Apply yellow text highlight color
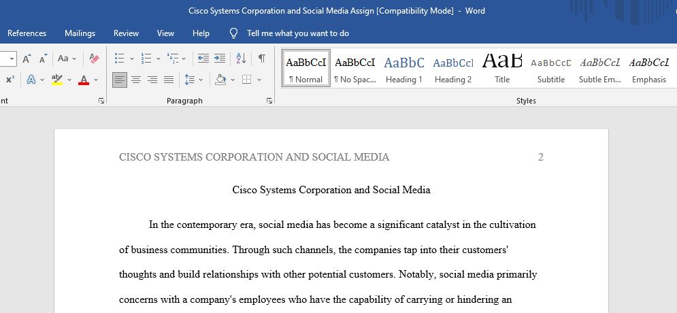 [x=57, y=80]
